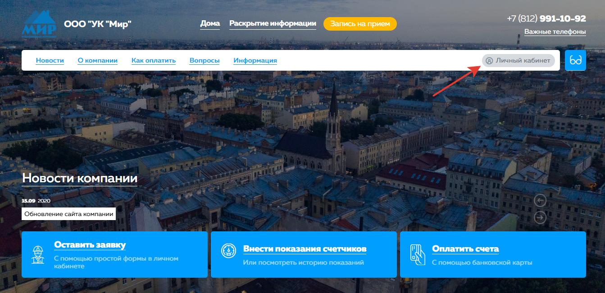605x293 pixels.
Task: Click the Новости компании heading
Action: tap(80, 179)
